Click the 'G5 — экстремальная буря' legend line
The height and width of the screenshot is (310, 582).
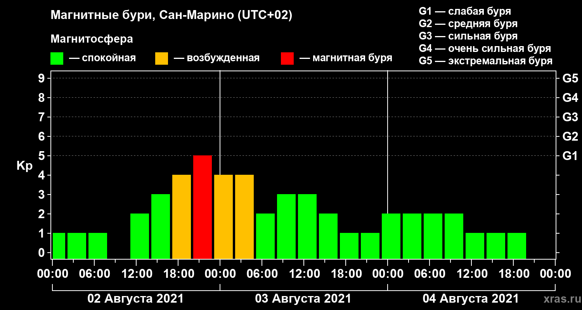[x=485, y=61]
